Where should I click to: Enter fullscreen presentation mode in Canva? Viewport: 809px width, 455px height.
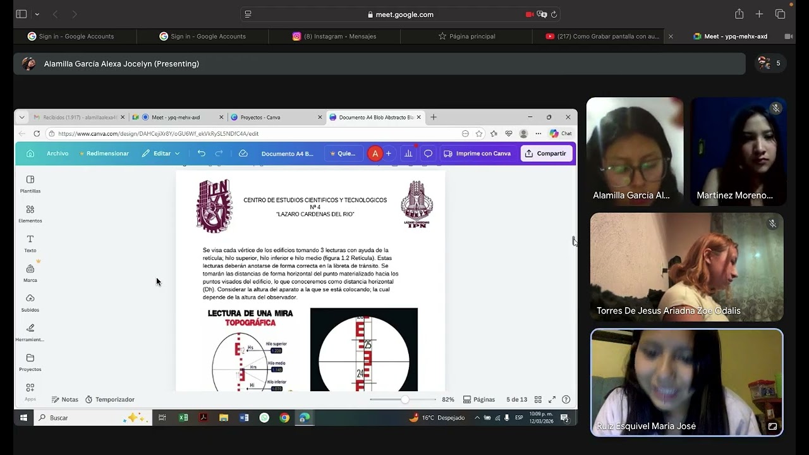point(552,399)
